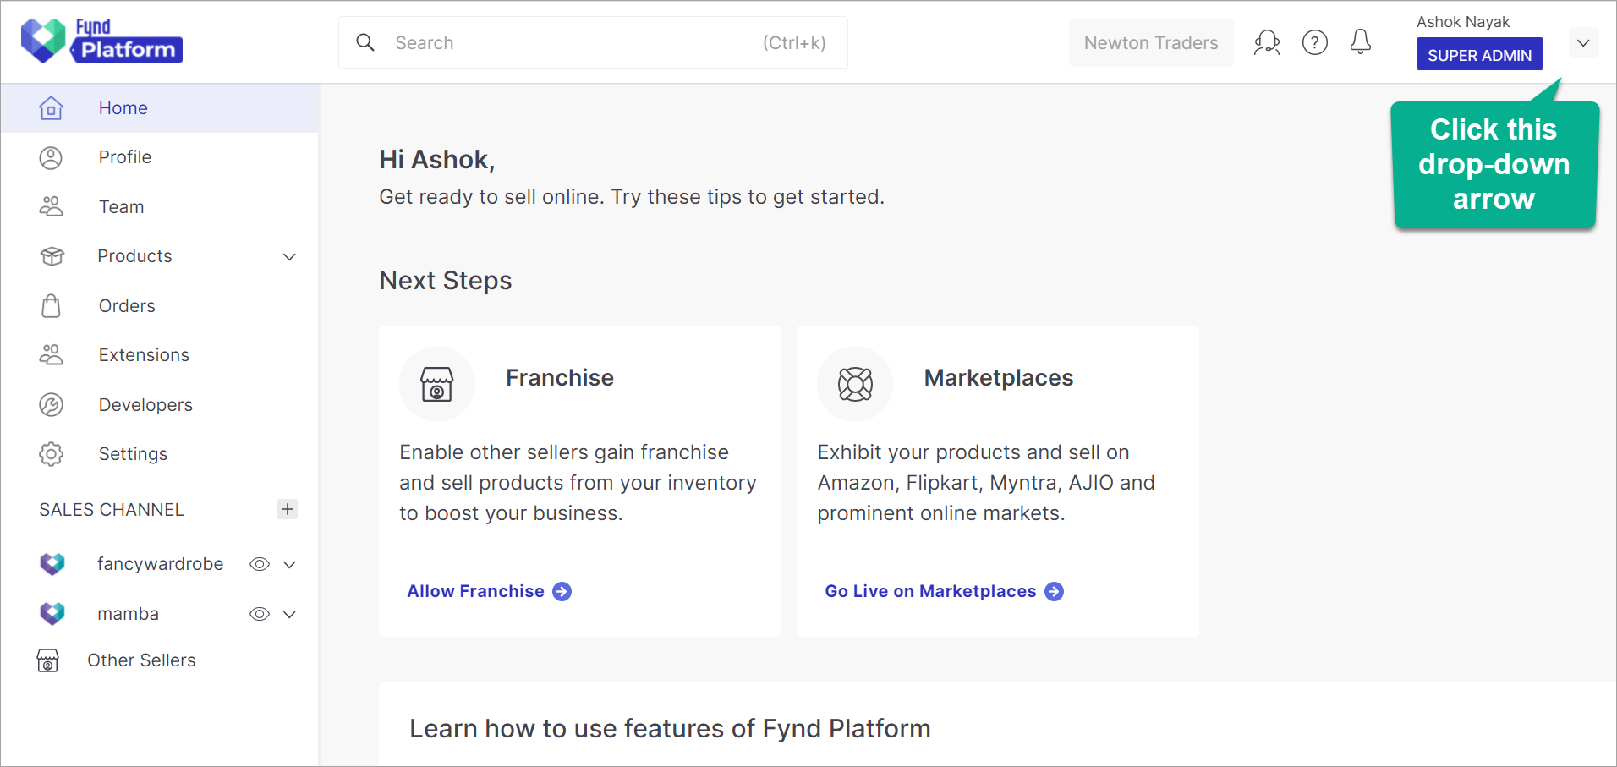Click the Orders bag icon
1617x767 pixels.
point(51,305)
